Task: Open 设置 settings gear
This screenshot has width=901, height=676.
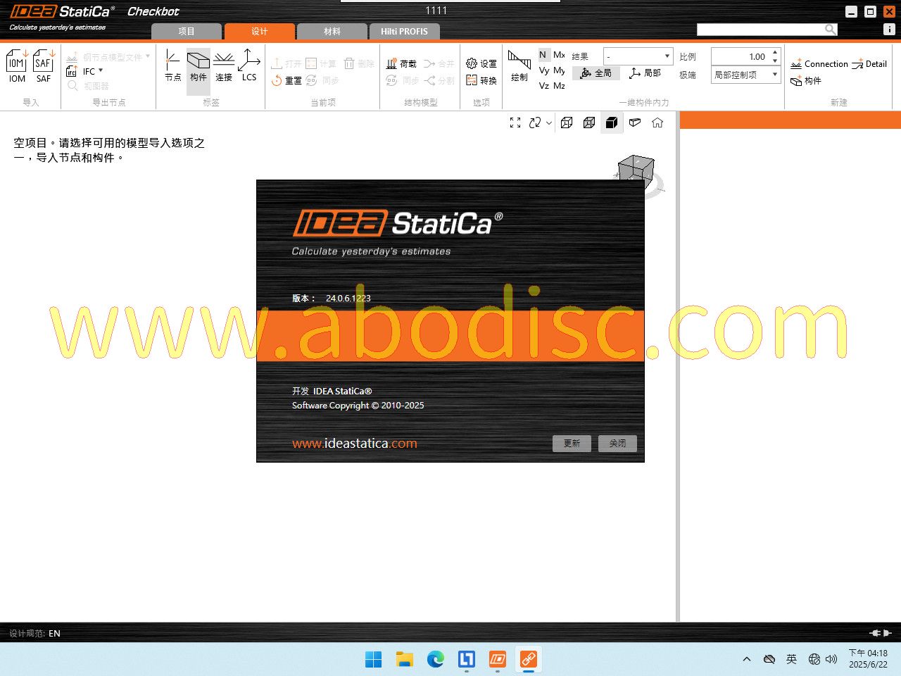Action: [472, 63]
